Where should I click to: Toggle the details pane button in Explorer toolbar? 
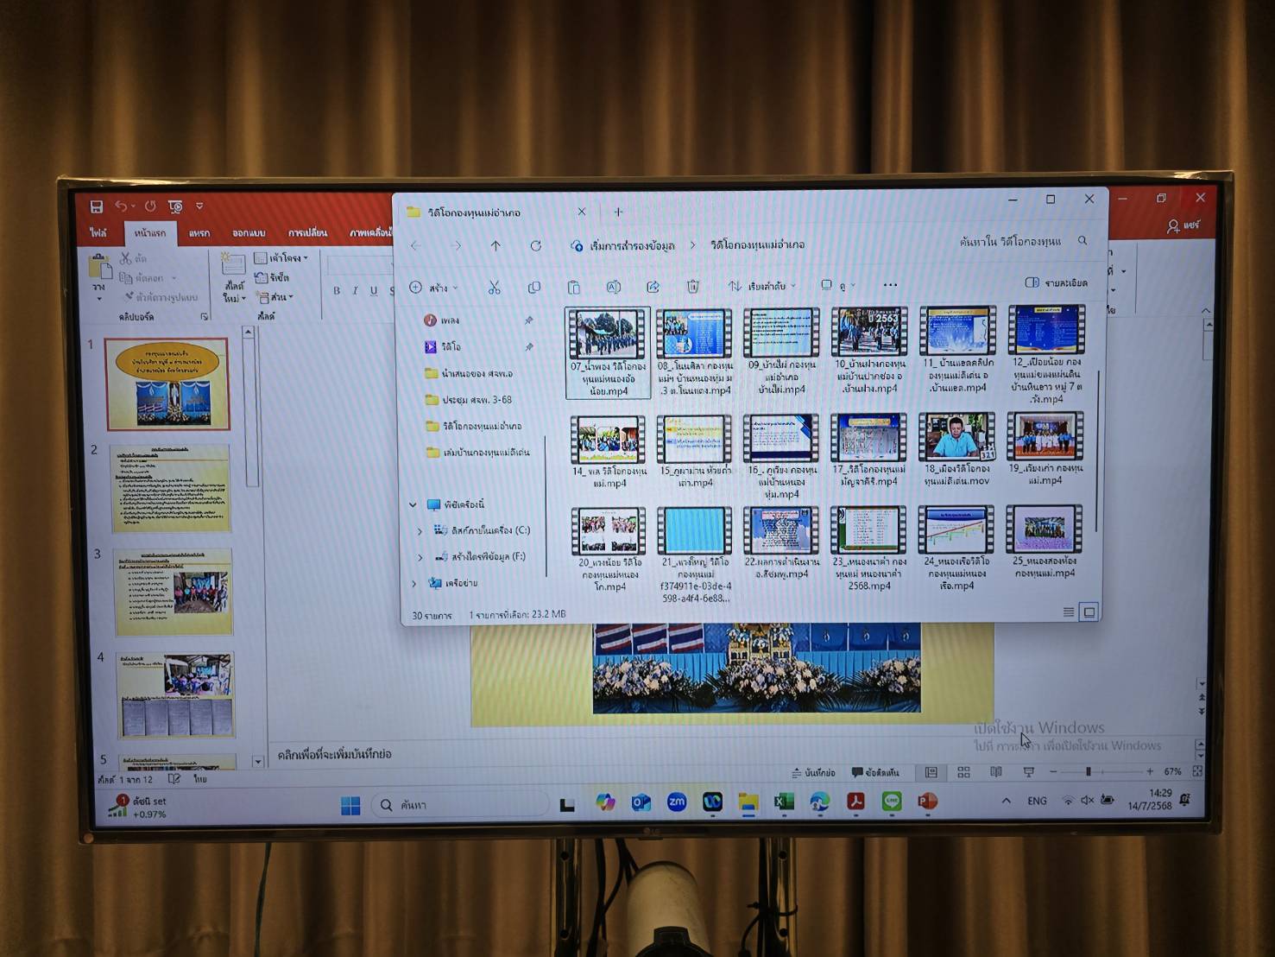[x=1055, y=282]
